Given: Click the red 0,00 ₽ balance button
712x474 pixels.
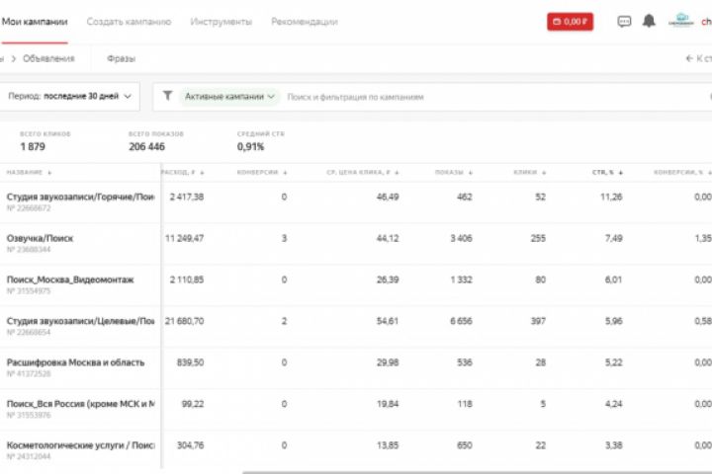Looking at the screenshot, I should (x=570, y=22).
